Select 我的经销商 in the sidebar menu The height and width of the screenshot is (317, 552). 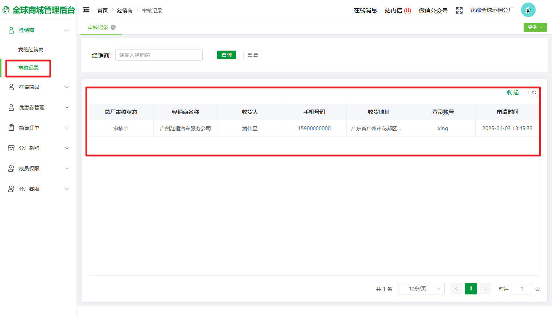[x=31, y=49]
